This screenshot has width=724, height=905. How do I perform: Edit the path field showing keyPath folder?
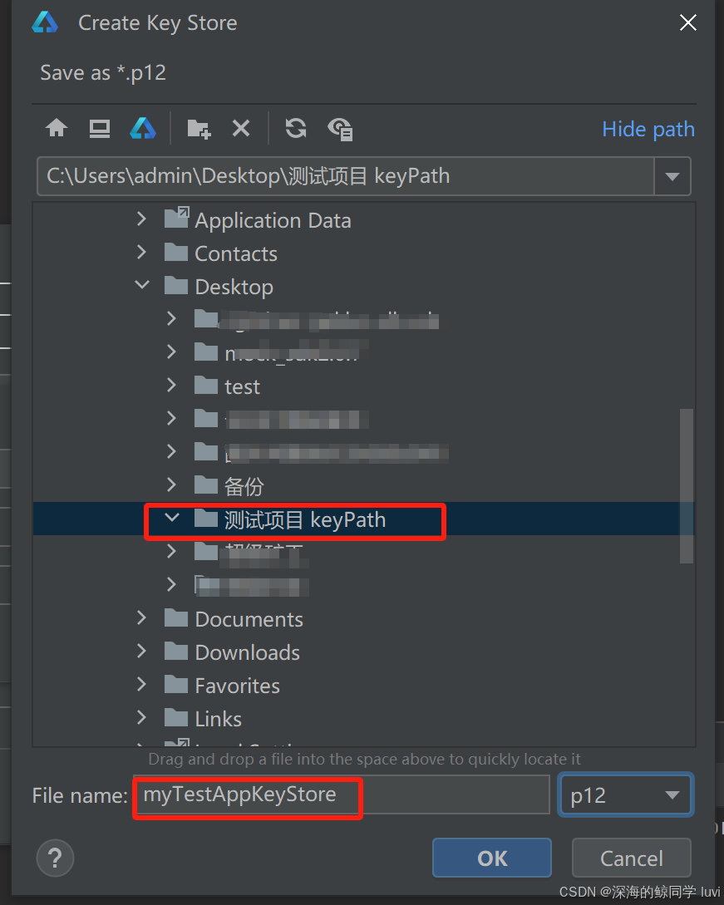pos(345,176)
